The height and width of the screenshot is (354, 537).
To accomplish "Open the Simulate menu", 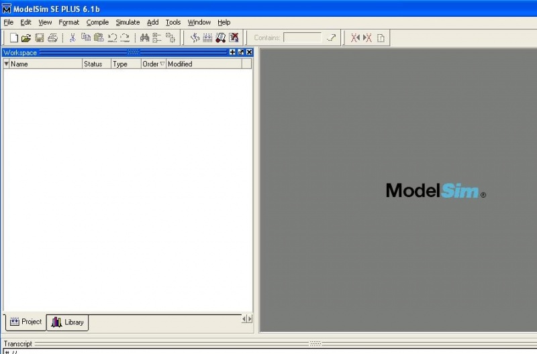I will pyautogui.click(x=128, y=22).
